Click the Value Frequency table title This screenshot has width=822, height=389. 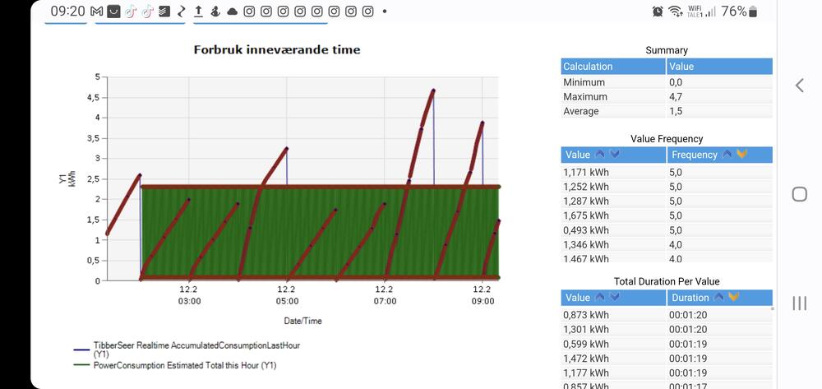point(667,139)
